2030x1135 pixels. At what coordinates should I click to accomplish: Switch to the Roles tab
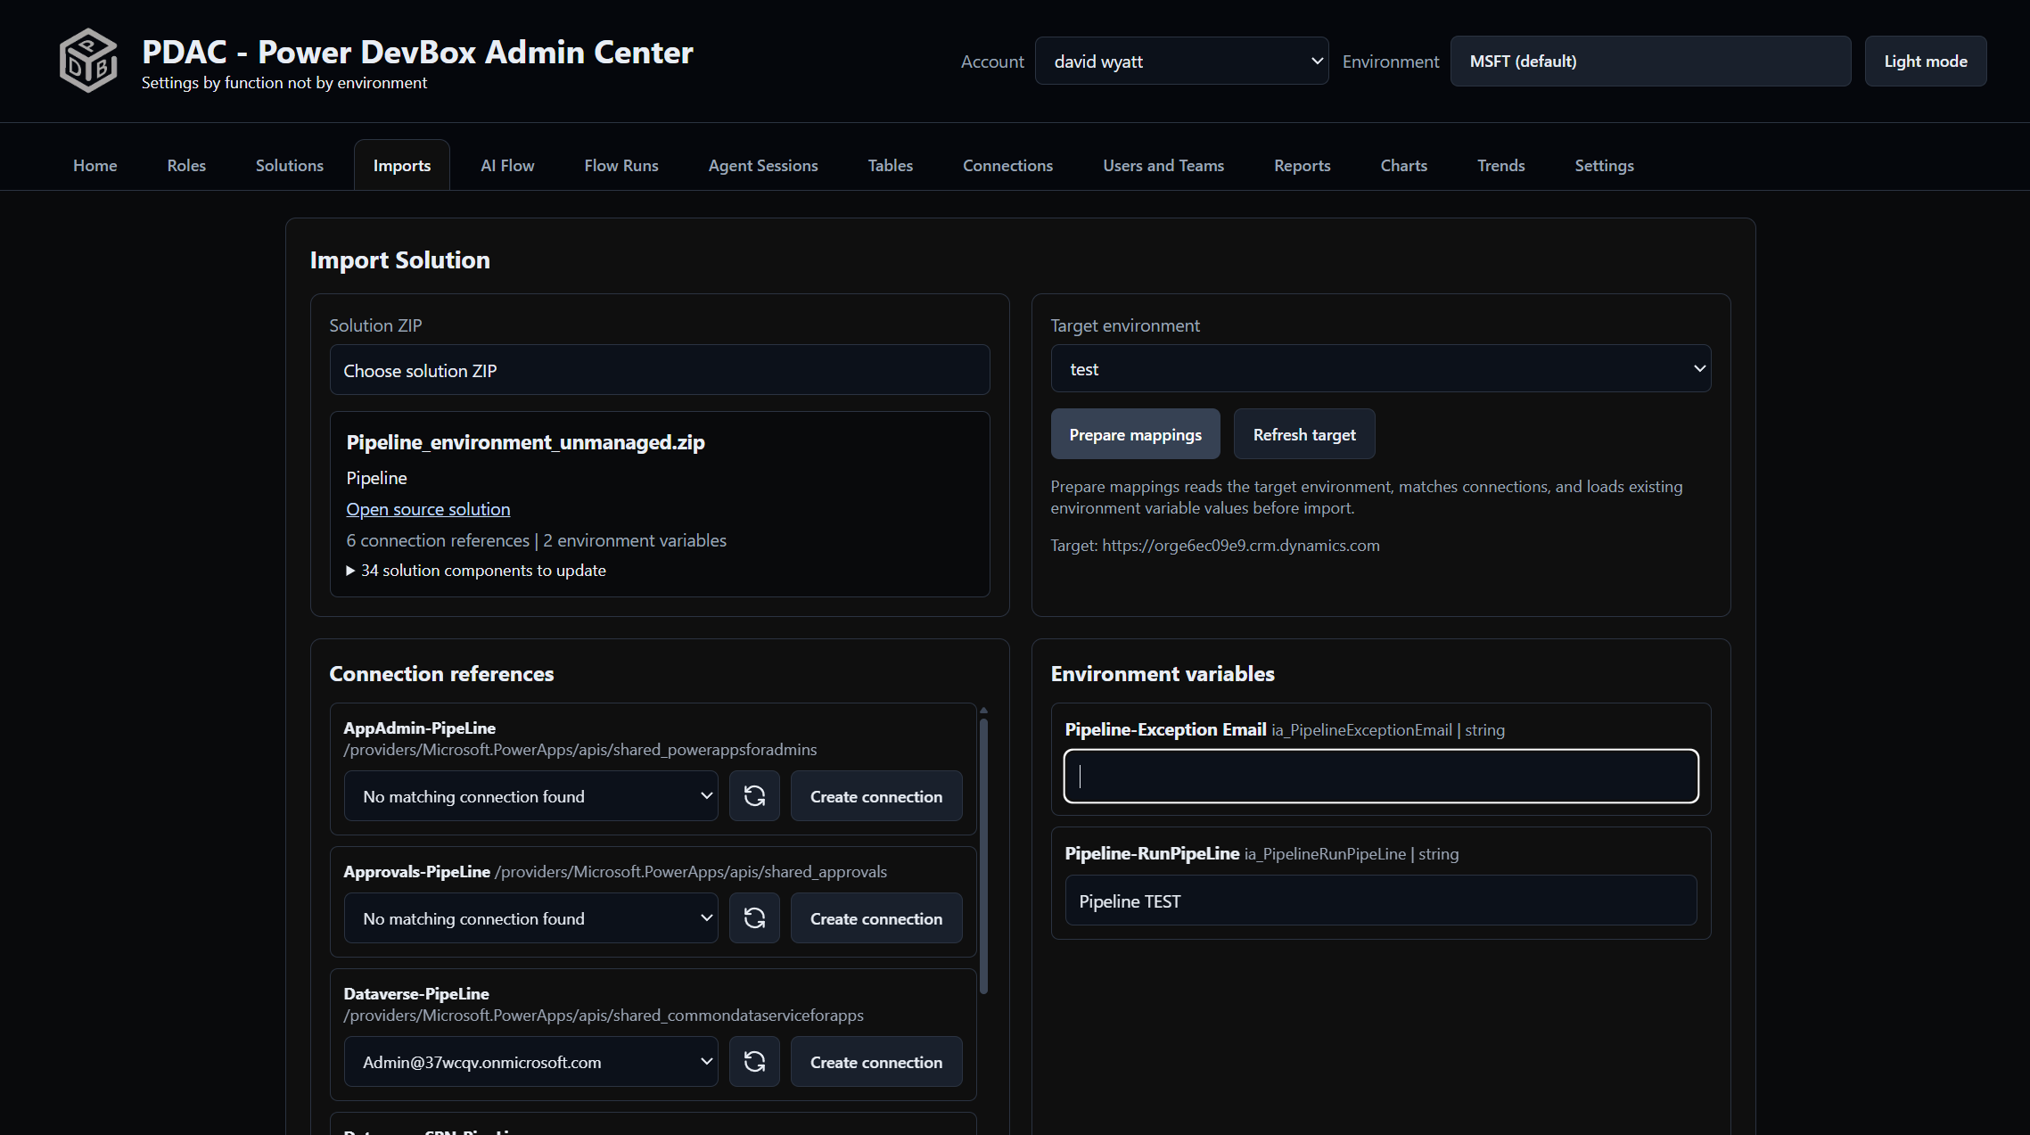pyautogui.click(x=186, y=165)
